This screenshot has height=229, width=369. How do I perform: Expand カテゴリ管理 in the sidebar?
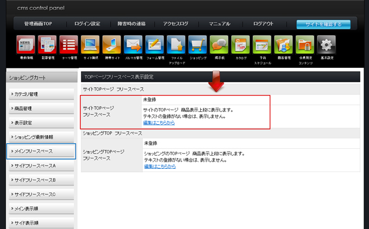[41, 94]
